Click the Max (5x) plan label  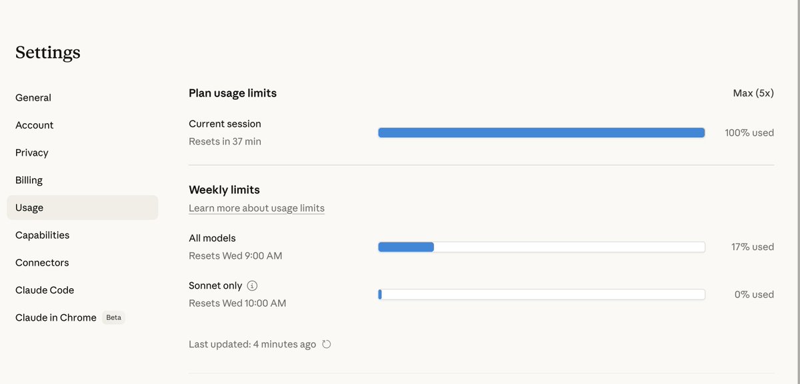753,93
